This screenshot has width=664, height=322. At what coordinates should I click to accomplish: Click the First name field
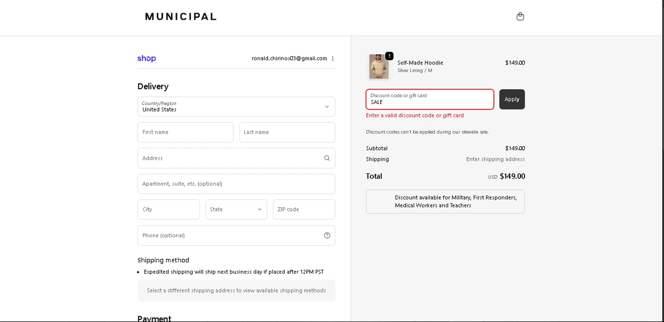(185, 132)
